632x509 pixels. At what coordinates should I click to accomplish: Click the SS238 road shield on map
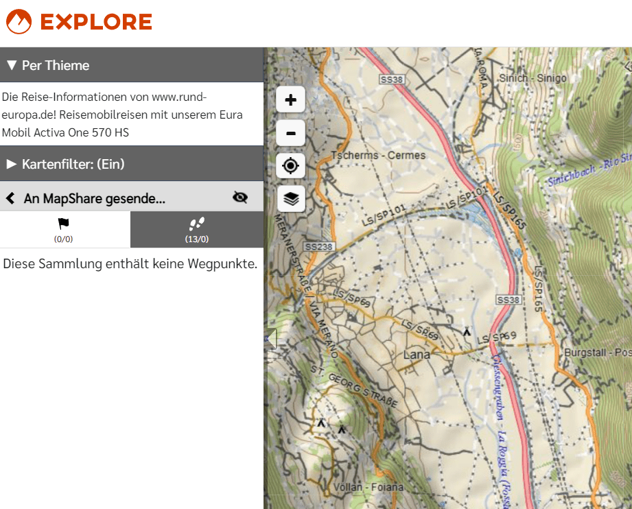click(x=318, y=246)
